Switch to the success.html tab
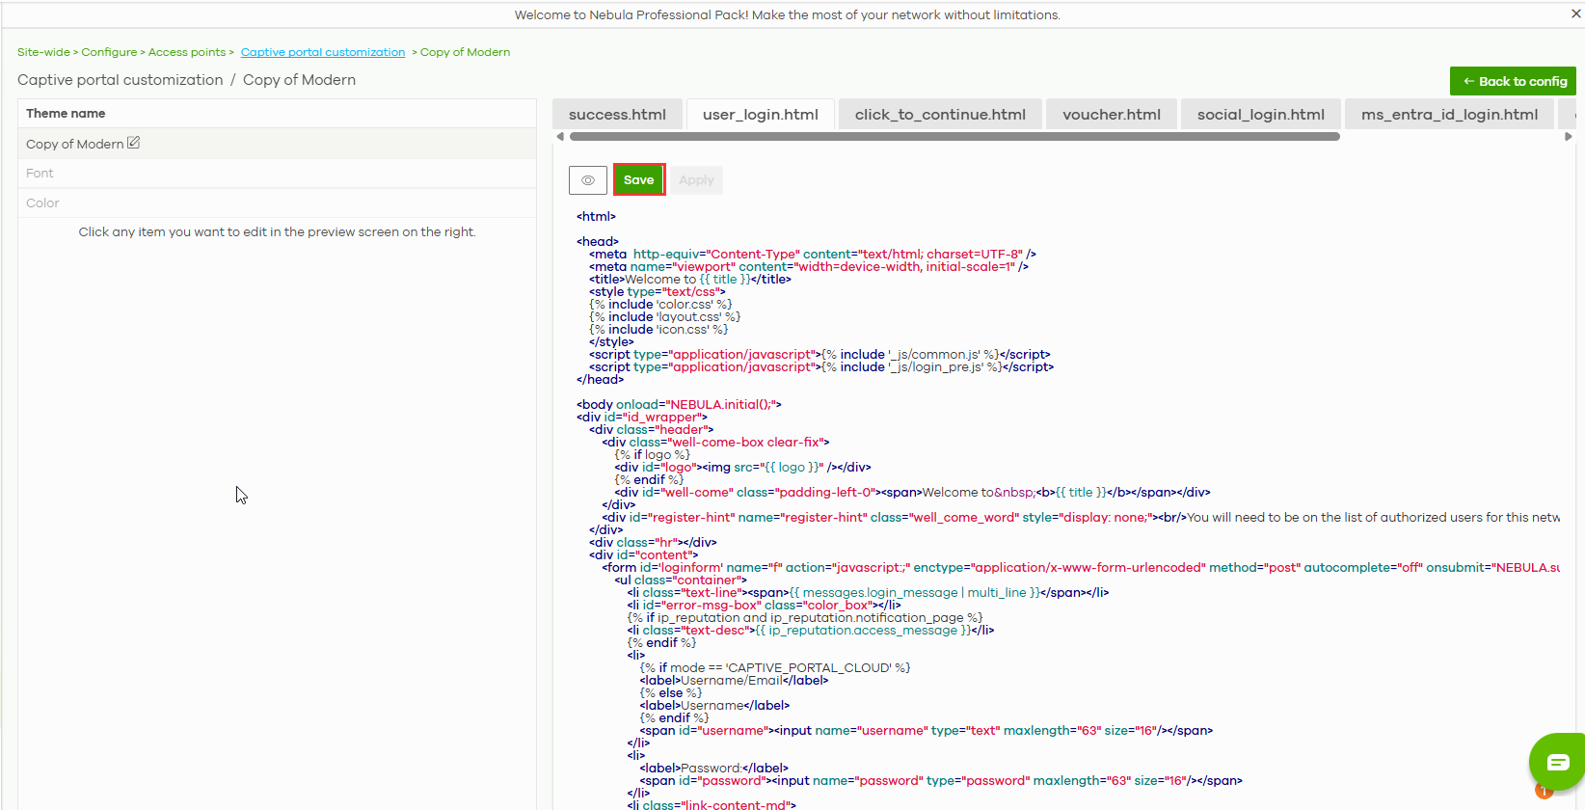This screenshot has height=810, width=1585. coord(617,114)
